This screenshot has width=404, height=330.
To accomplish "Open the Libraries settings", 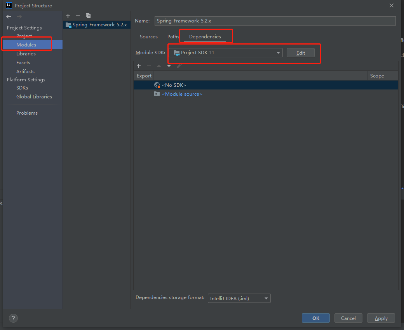I will pyautogui.click(x=26, y=54).
